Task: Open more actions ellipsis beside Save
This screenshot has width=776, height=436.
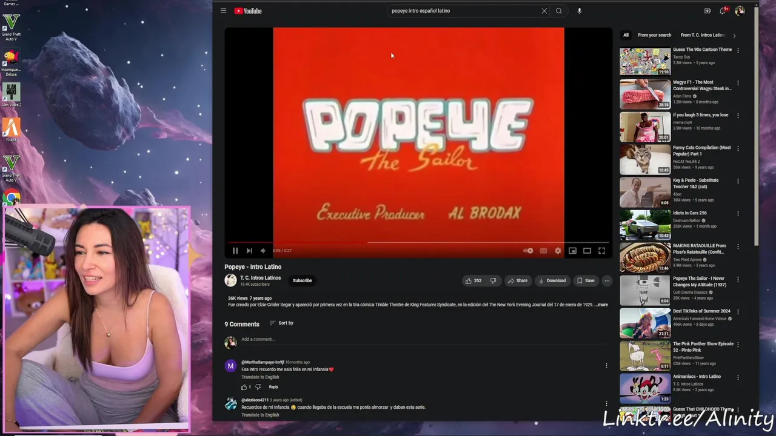Action: (607, 280)
